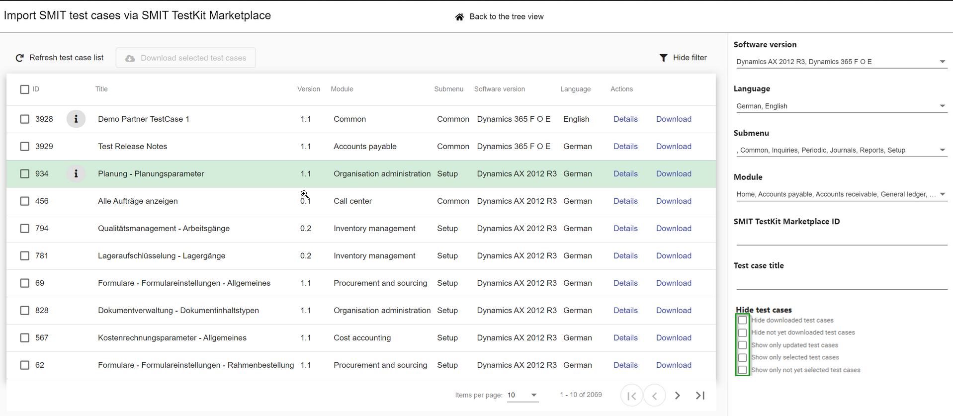The image size is (953, 416).
Task: Check Show only updated test cases
Action: [x=743, y=345]
